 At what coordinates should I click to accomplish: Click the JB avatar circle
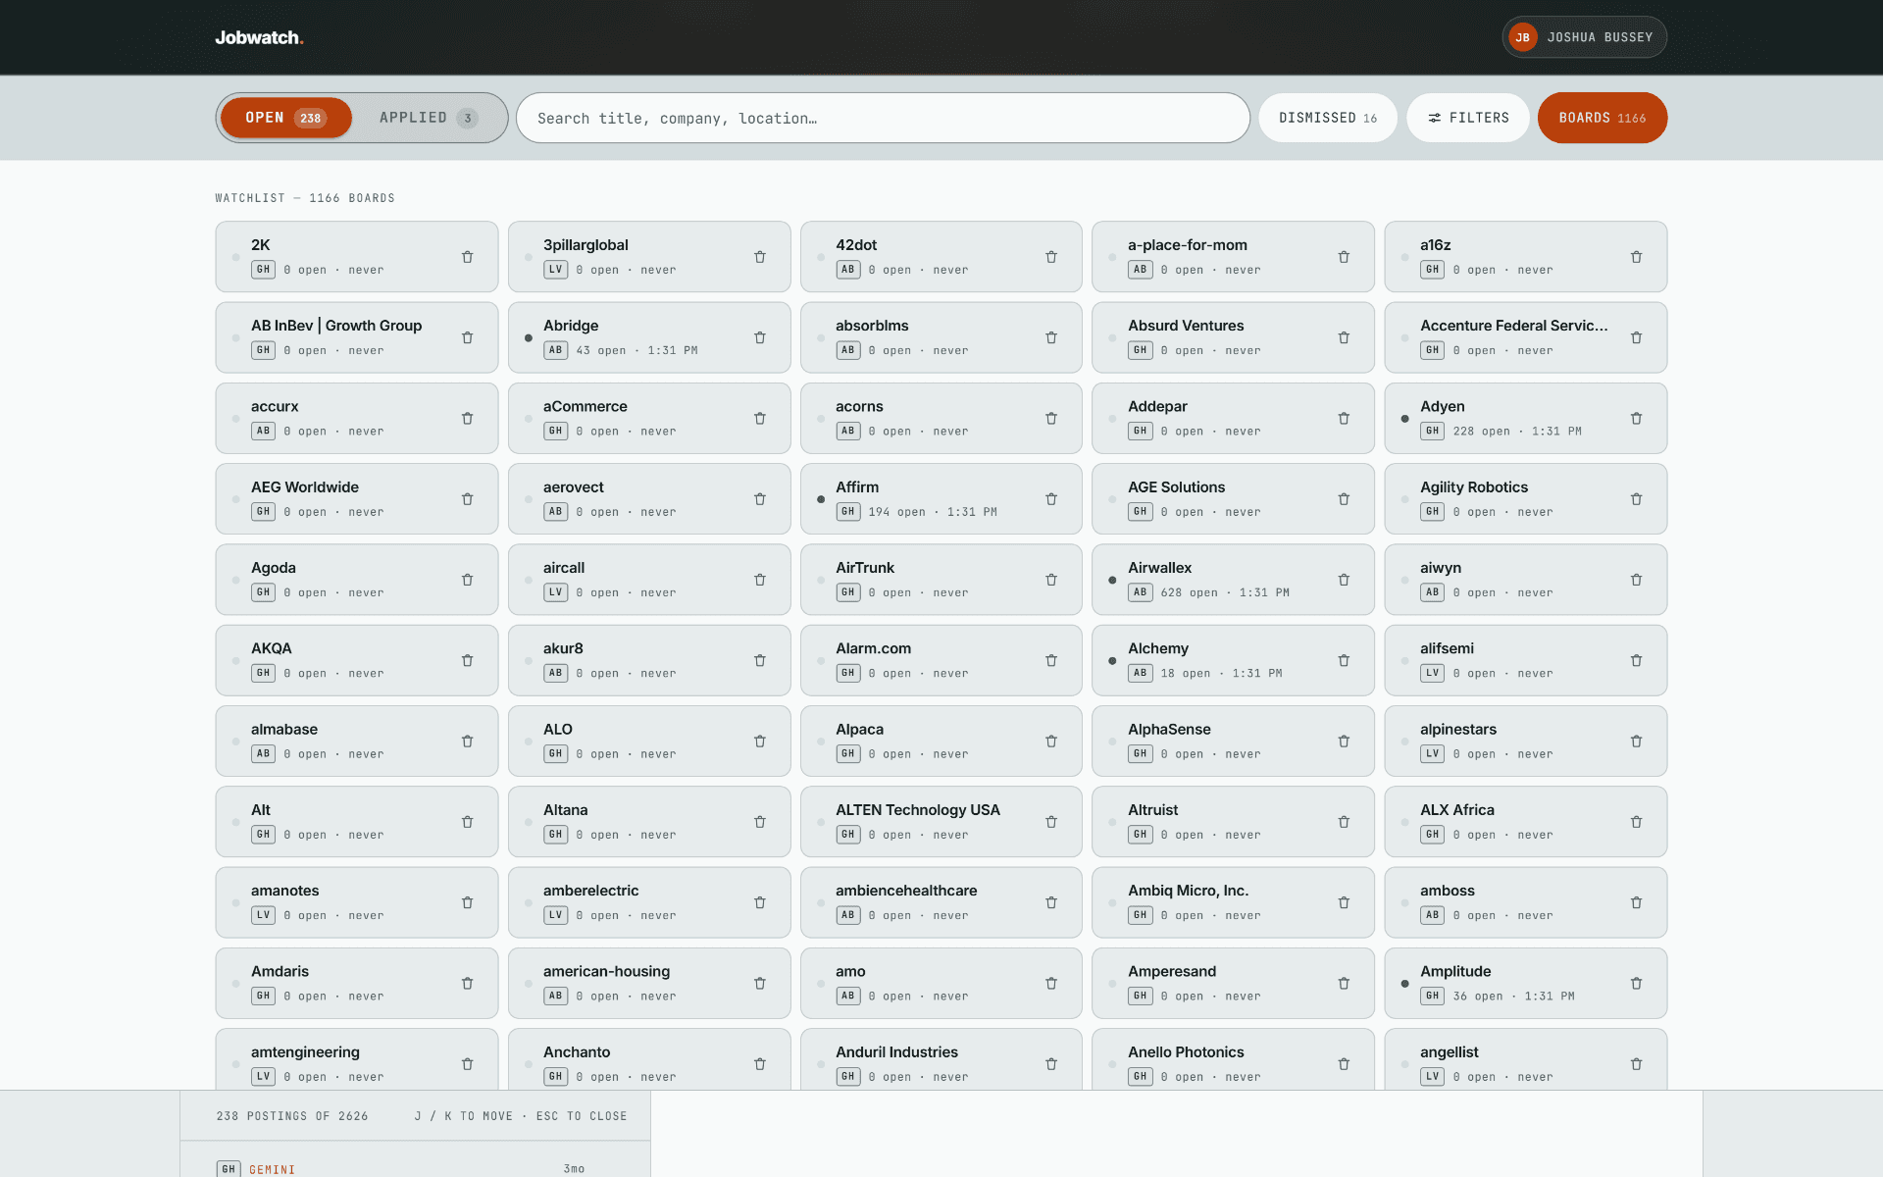point(1522,37)
